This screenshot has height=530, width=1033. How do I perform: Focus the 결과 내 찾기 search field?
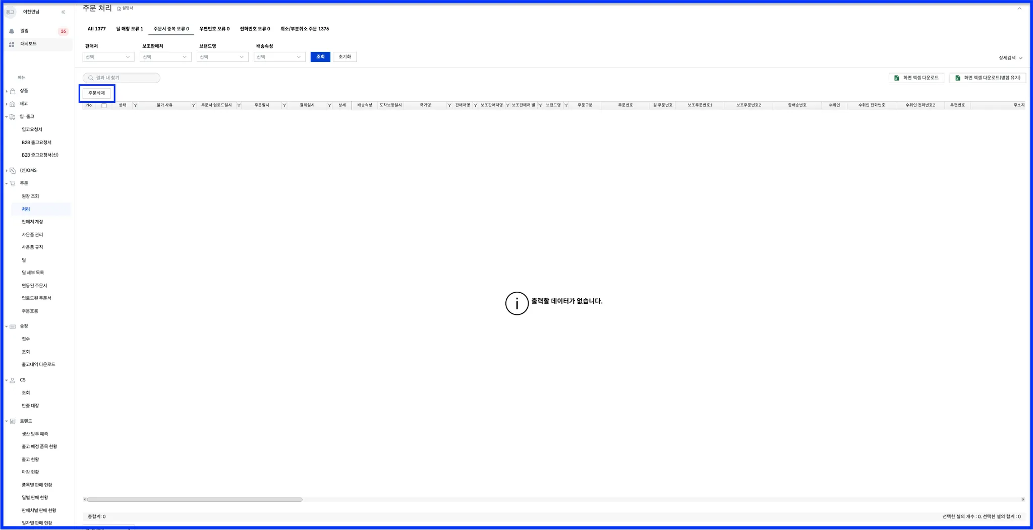click(x=122, y=78)
